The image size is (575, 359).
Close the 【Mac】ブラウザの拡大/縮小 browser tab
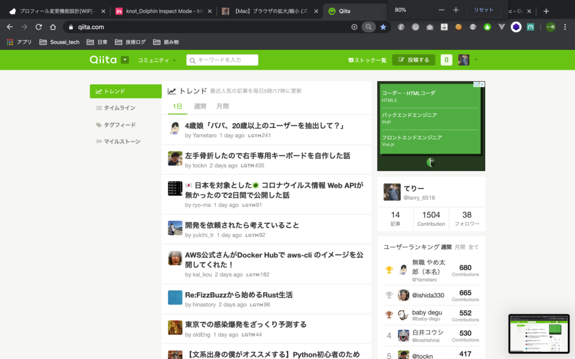point(316,11)
